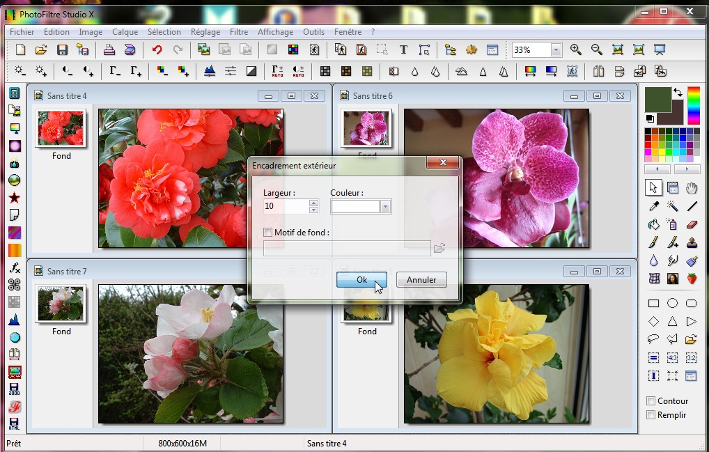The height and width of the screenshot is (452, 709).
Task: Open the Sélection menu
Action: (164, 32)
